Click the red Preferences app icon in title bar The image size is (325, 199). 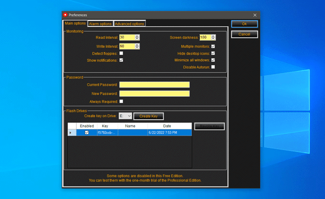click(x=65, y=14)
